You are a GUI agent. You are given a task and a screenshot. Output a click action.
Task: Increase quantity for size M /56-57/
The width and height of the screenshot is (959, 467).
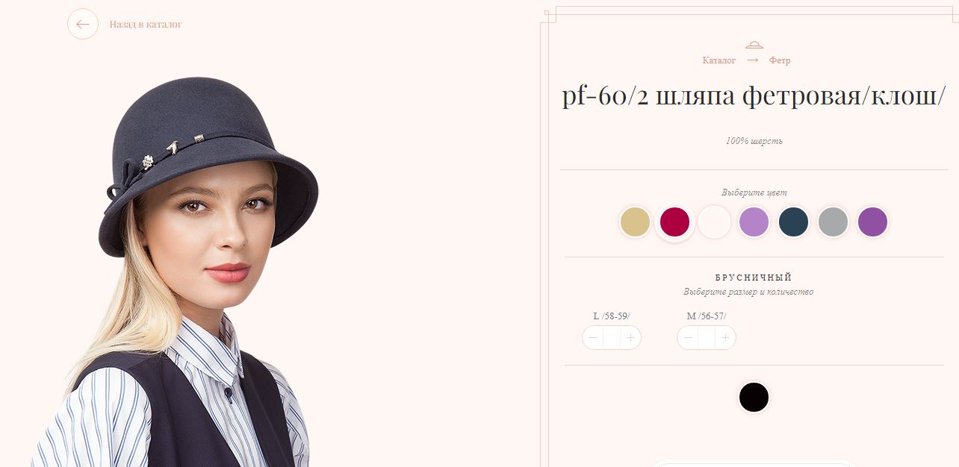[726, 338]
